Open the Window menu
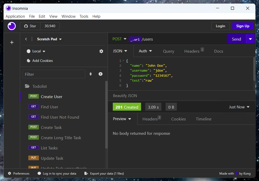 pyautogui.click(x=68, y=16)
